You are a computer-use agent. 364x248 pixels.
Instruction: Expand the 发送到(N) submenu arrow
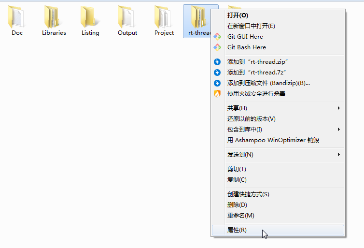click(339, 155)
